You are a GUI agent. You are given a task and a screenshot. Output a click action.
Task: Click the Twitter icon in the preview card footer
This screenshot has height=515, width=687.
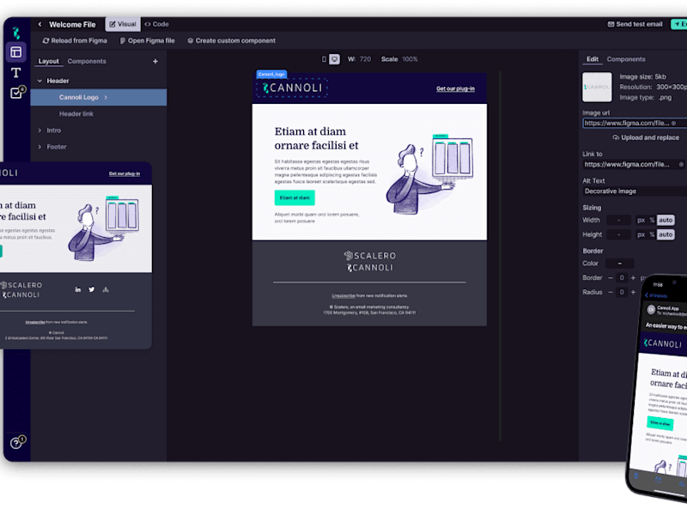[x=92, y=289]
